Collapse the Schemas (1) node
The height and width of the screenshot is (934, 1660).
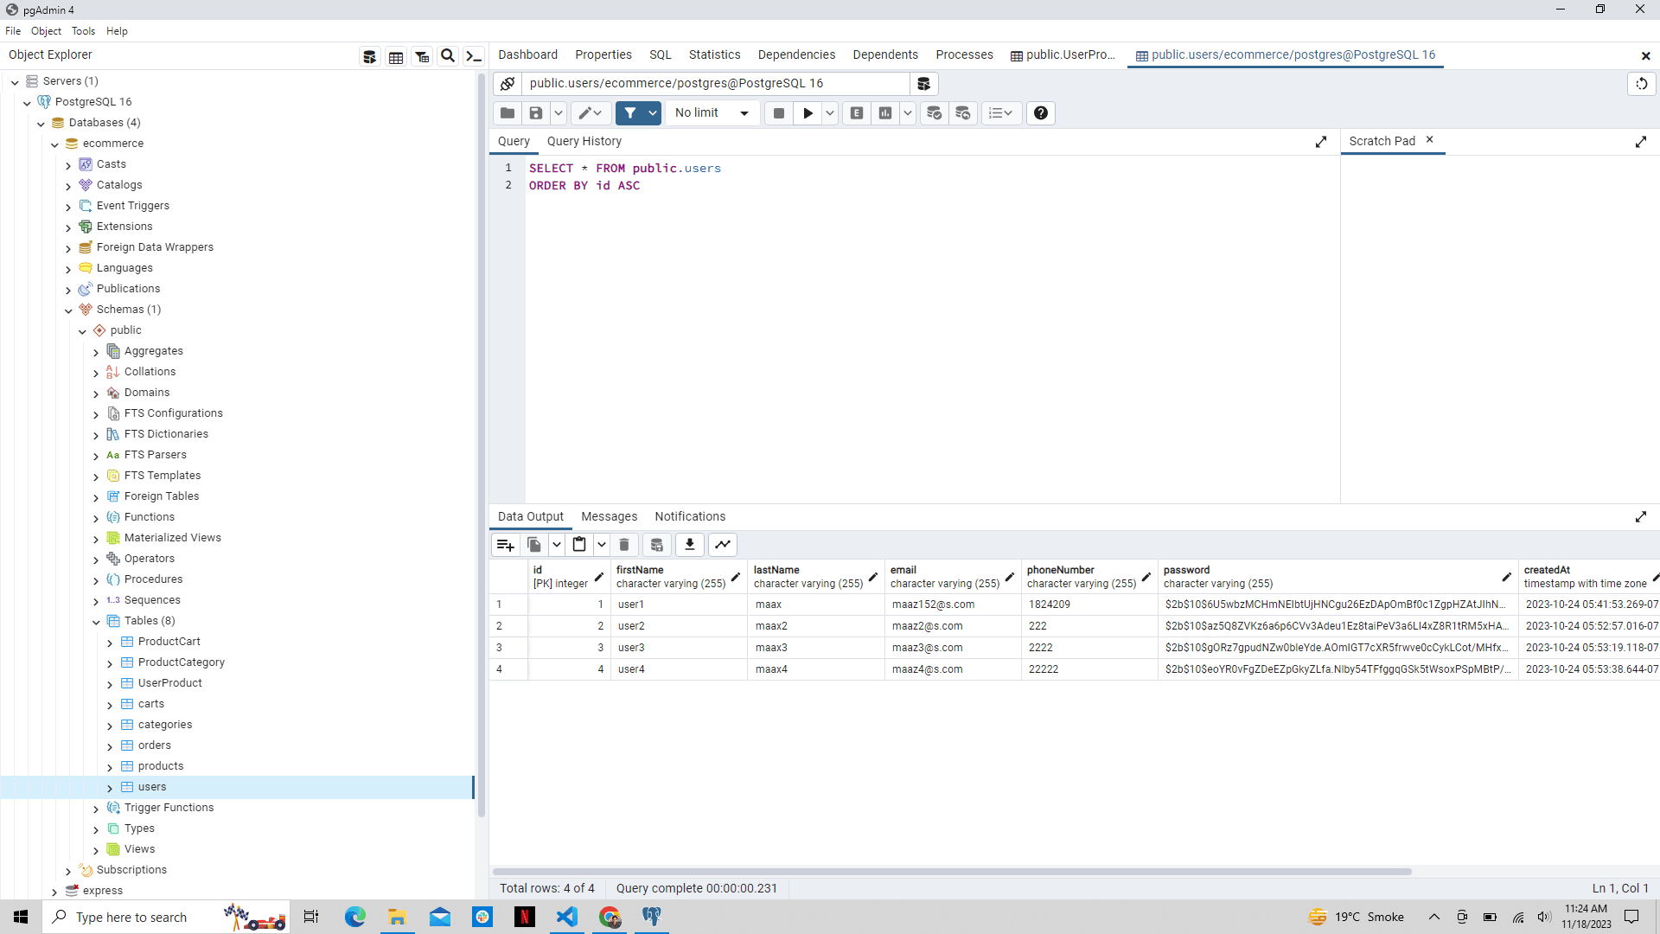[68, 310]
